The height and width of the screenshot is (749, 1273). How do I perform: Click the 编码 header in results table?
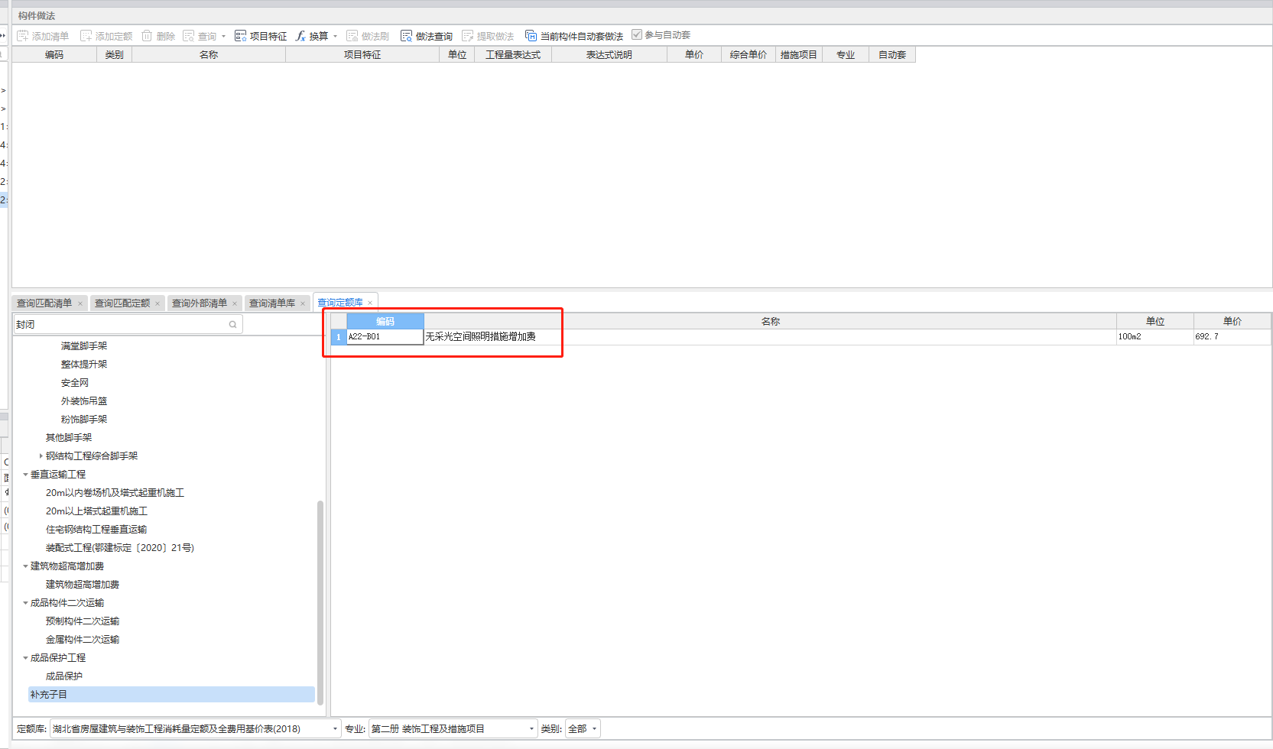click(385, 322)
